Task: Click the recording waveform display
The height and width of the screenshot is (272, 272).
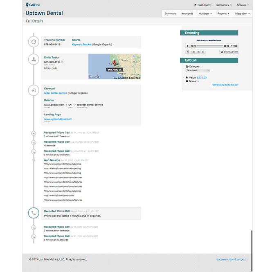Action: tap(209, 40)
